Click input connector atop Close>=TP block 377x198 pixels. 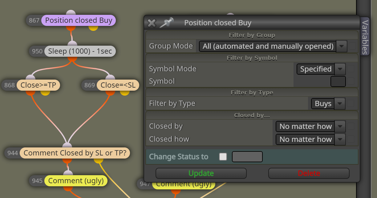[30, 78]
